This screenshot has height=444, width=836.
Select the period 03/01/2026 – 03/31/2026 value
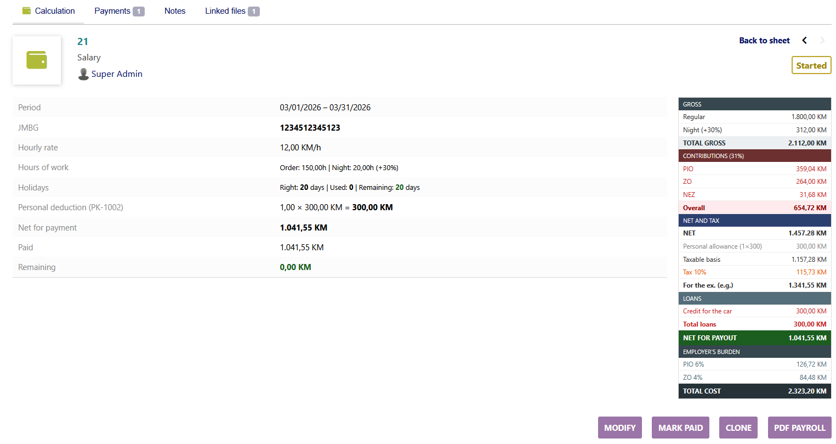[325, 108]
